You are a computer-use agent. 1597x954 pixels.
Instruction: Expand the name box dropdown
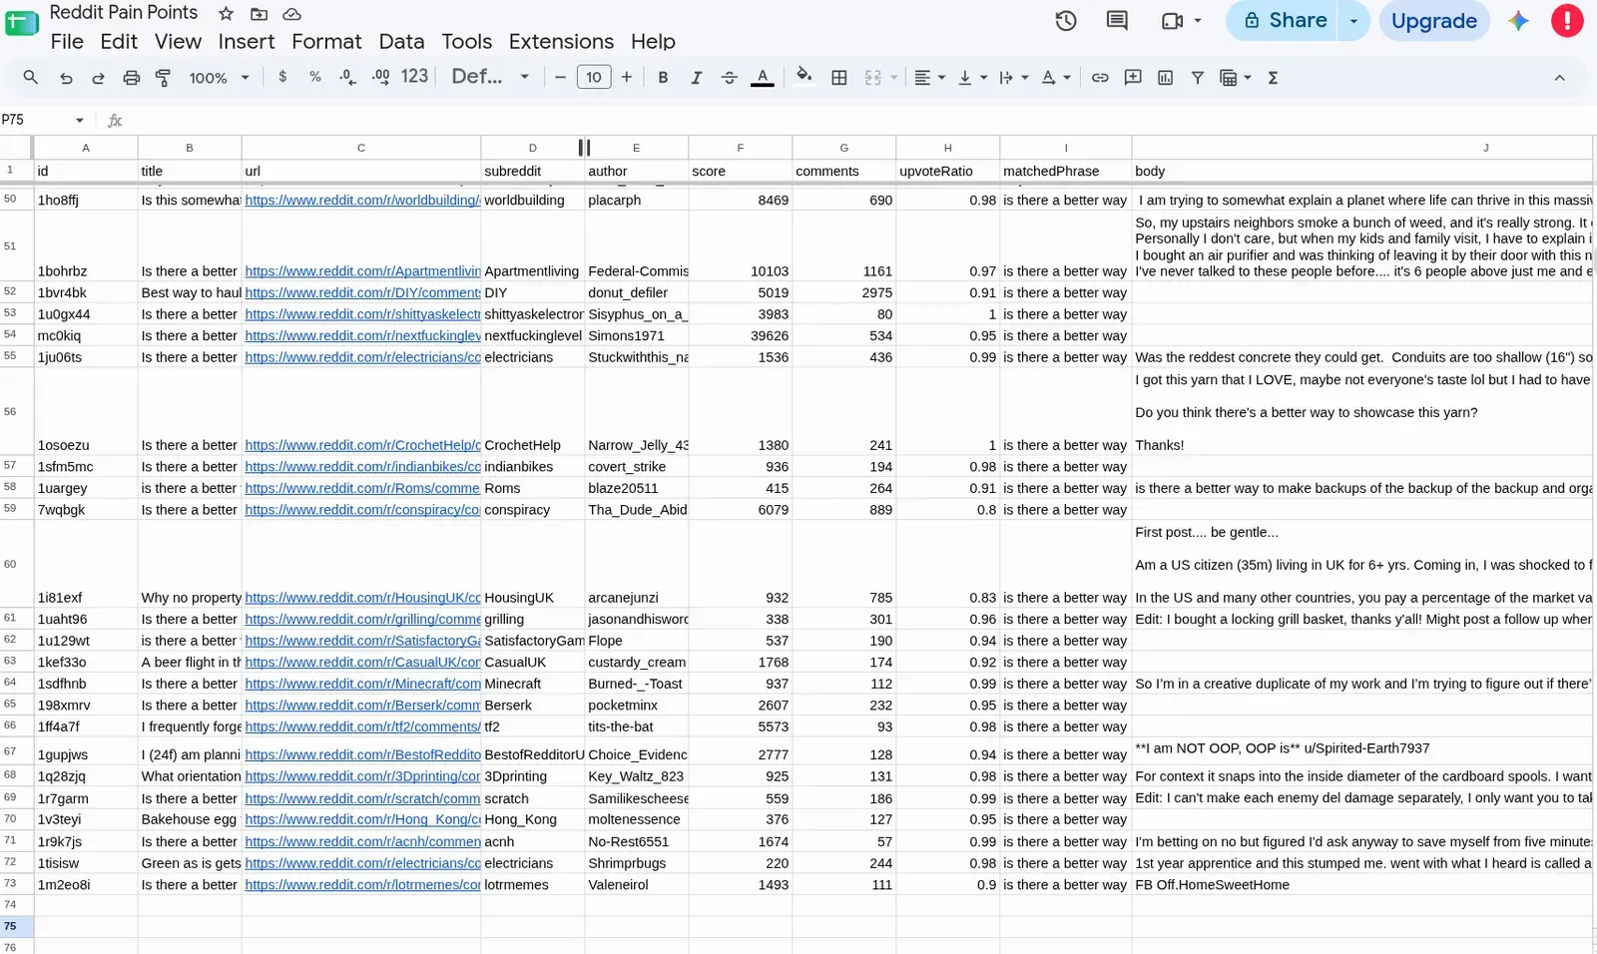[79, 121]
